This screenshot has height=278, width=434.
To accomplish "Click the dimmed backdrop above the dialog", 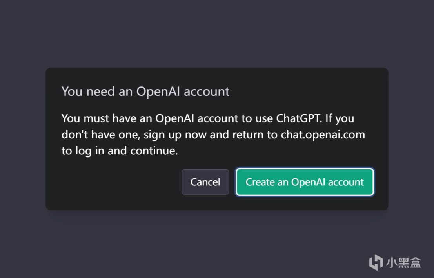I will coord(217,33).
